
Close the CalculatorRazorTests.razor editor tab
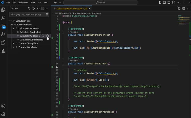point(90,8)
